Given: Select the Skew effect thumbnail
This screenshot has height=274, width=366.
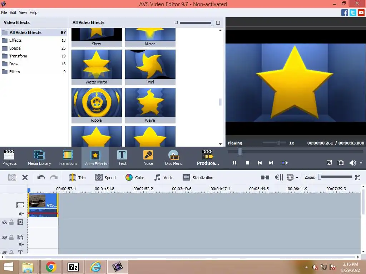Looking at the screenshot, I should click(97, 37).
